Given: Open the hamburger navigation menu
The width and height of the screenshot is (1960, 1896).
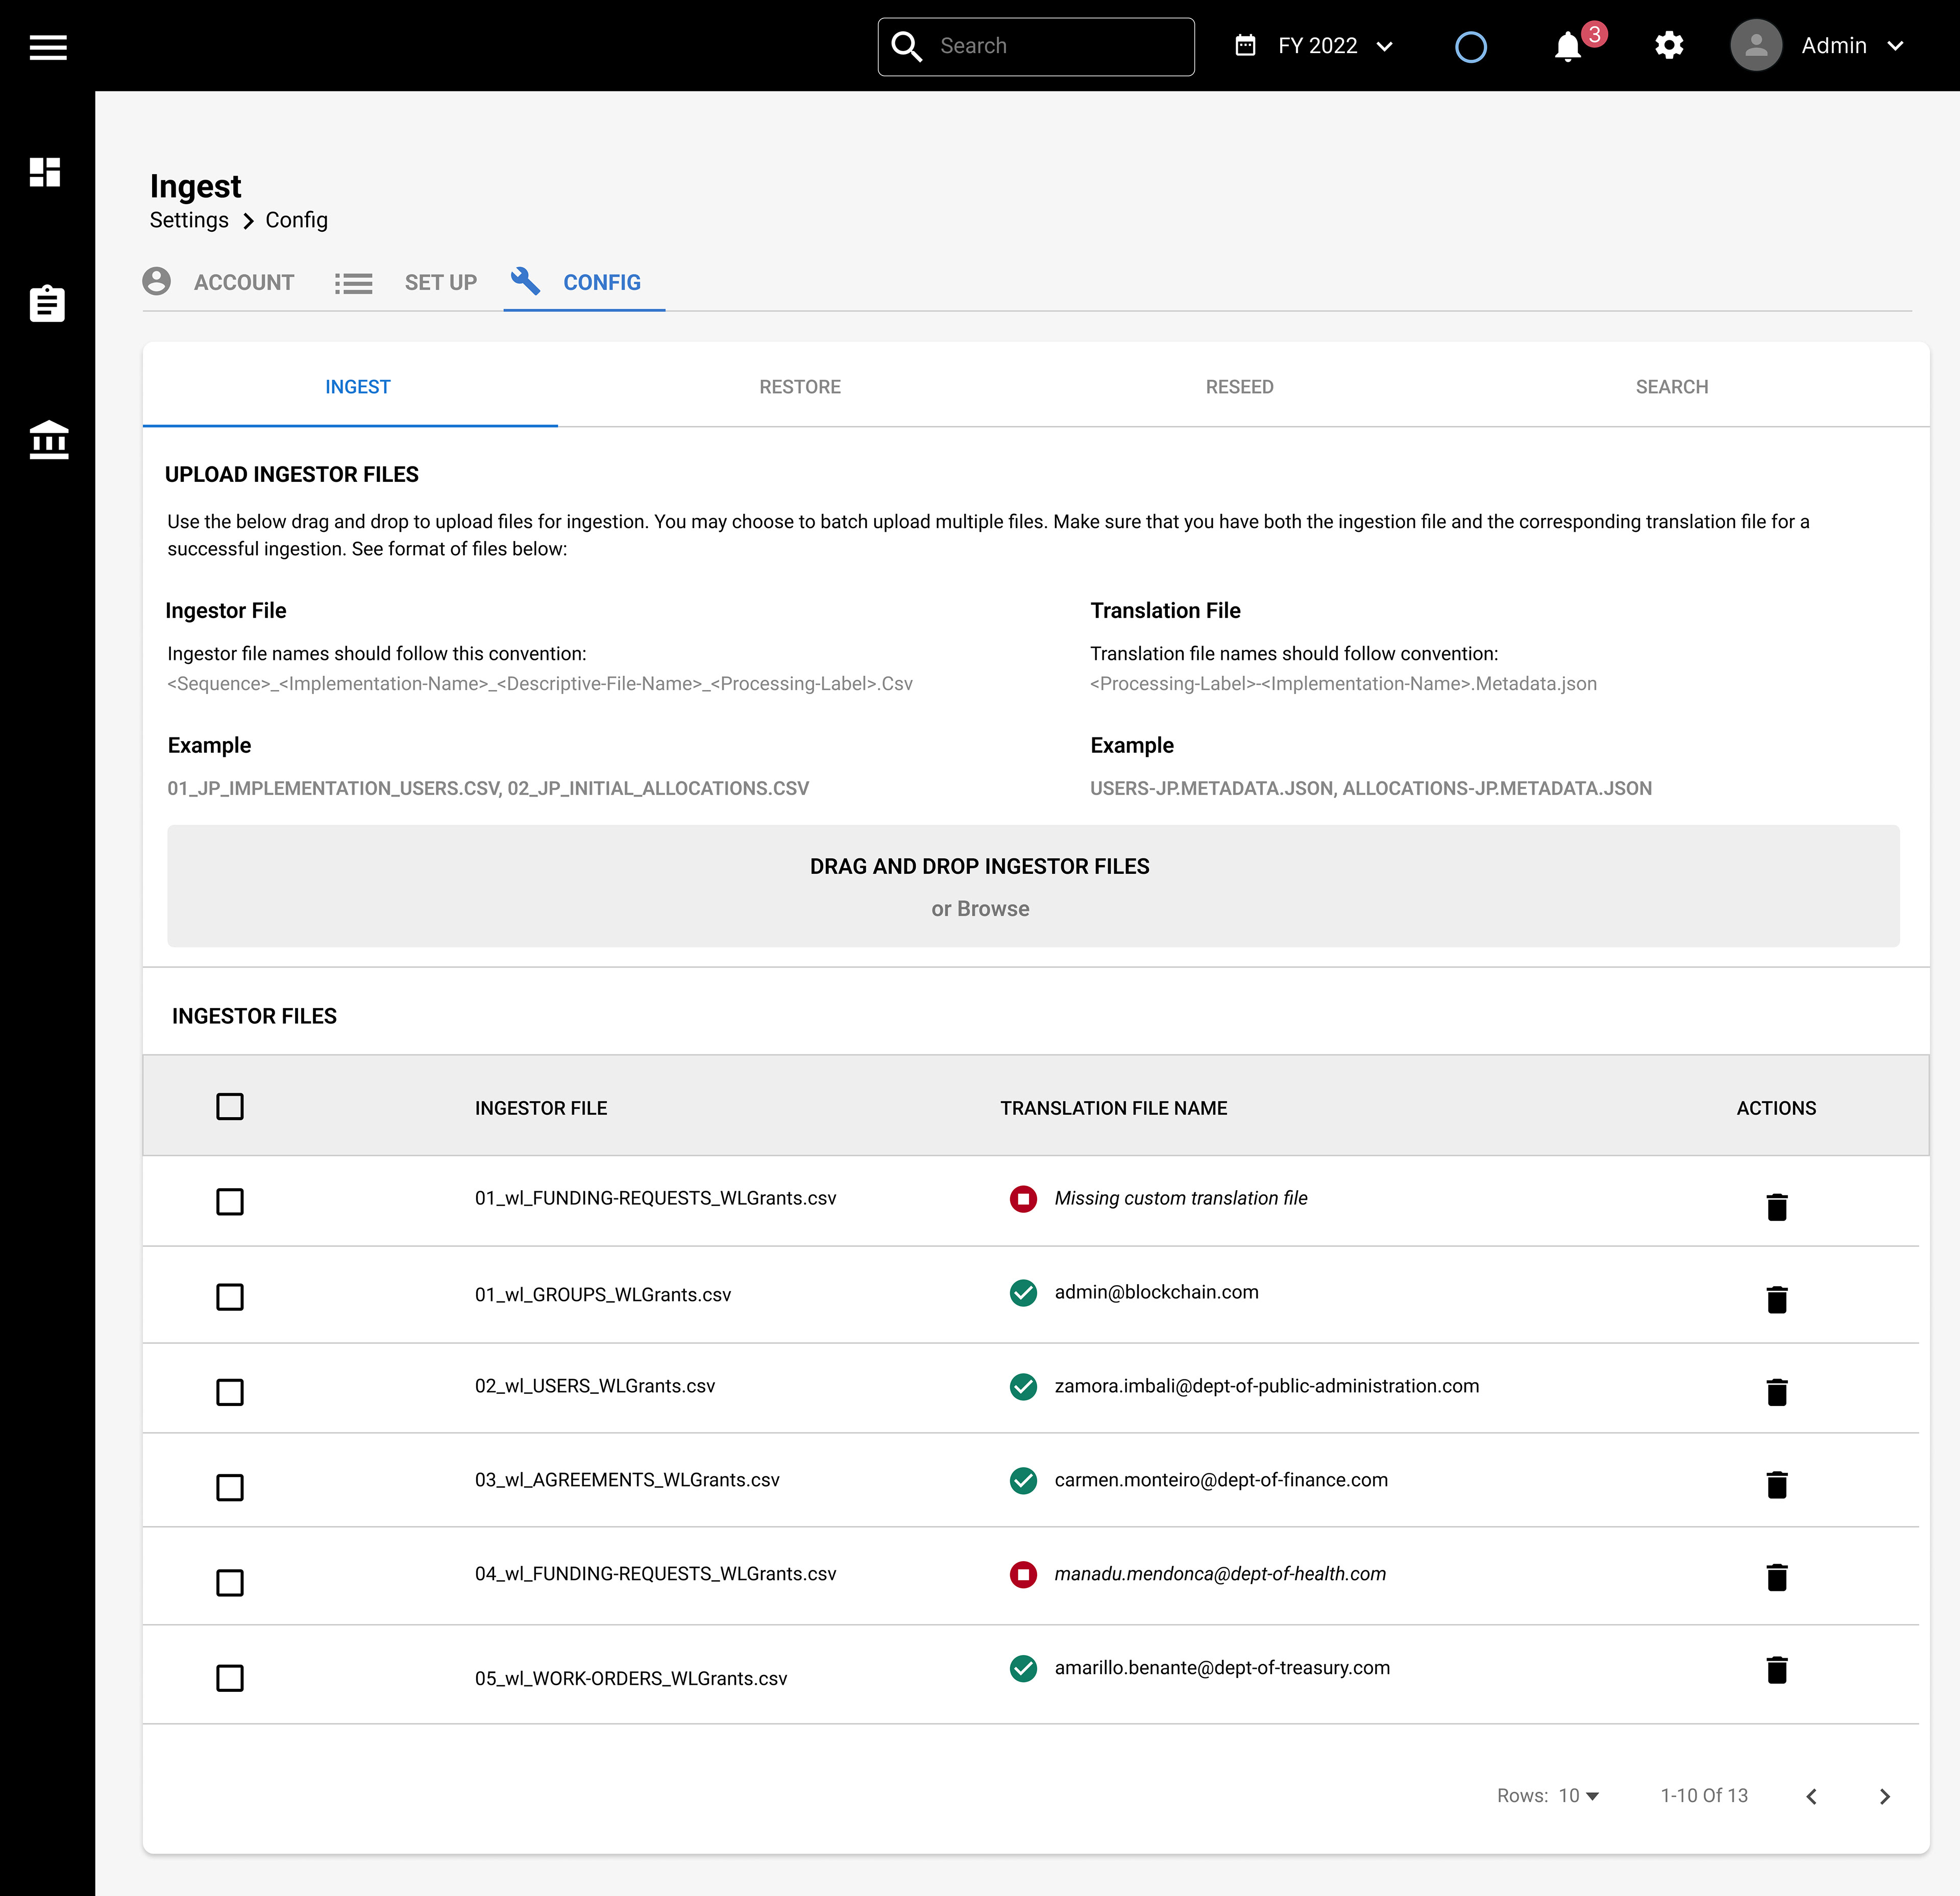Looking at the screenshot, I should coord(48,47).
